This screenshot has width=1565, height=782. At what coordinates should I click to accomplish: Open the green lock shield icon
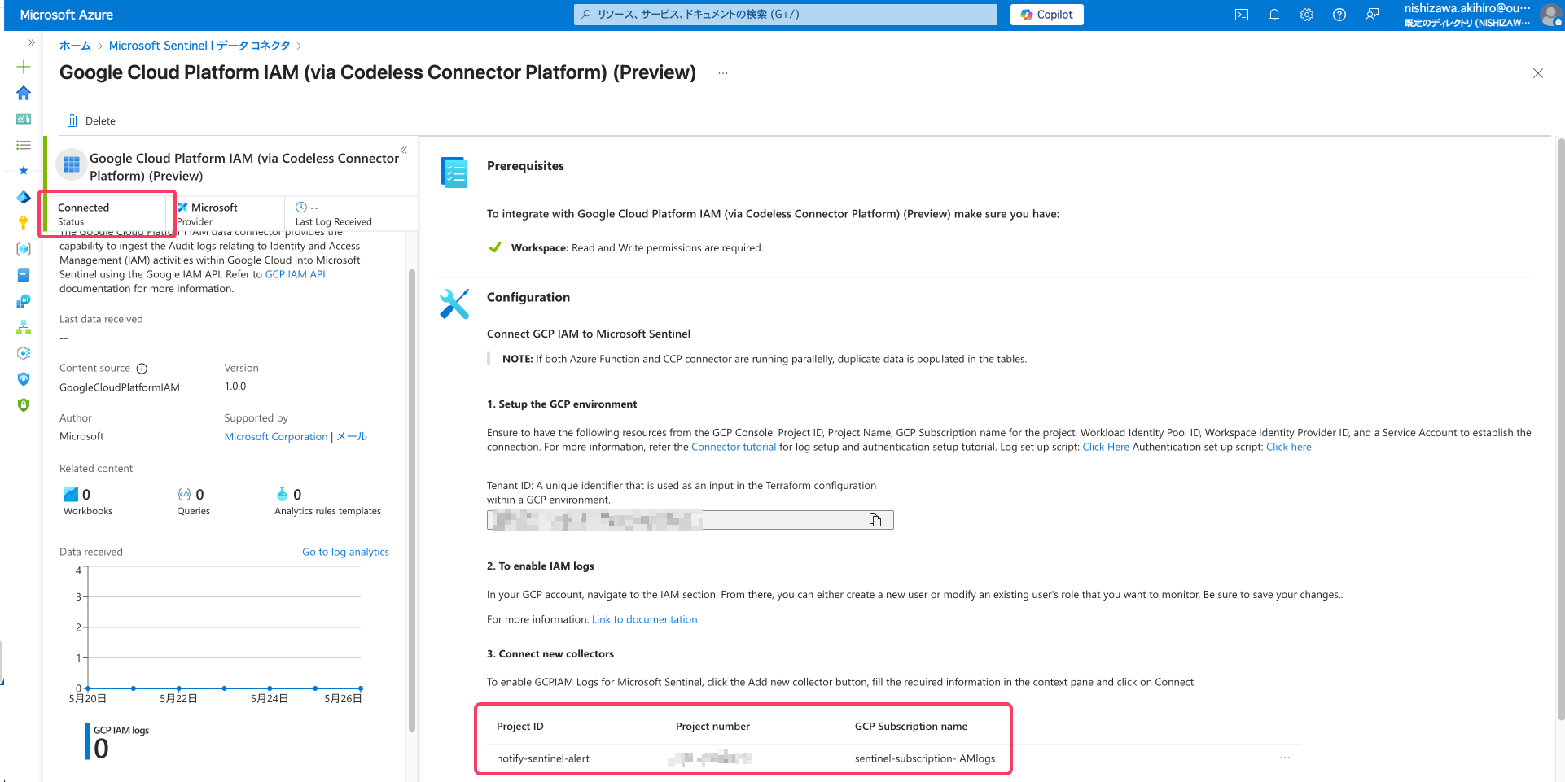(x=24, y=405)
